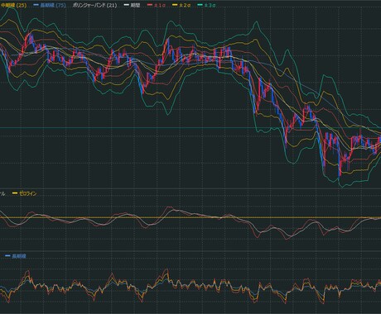Click the blue swatch beside bottom panel 長期線
This screenshot has width=381, height=314.
click(7, 256)
